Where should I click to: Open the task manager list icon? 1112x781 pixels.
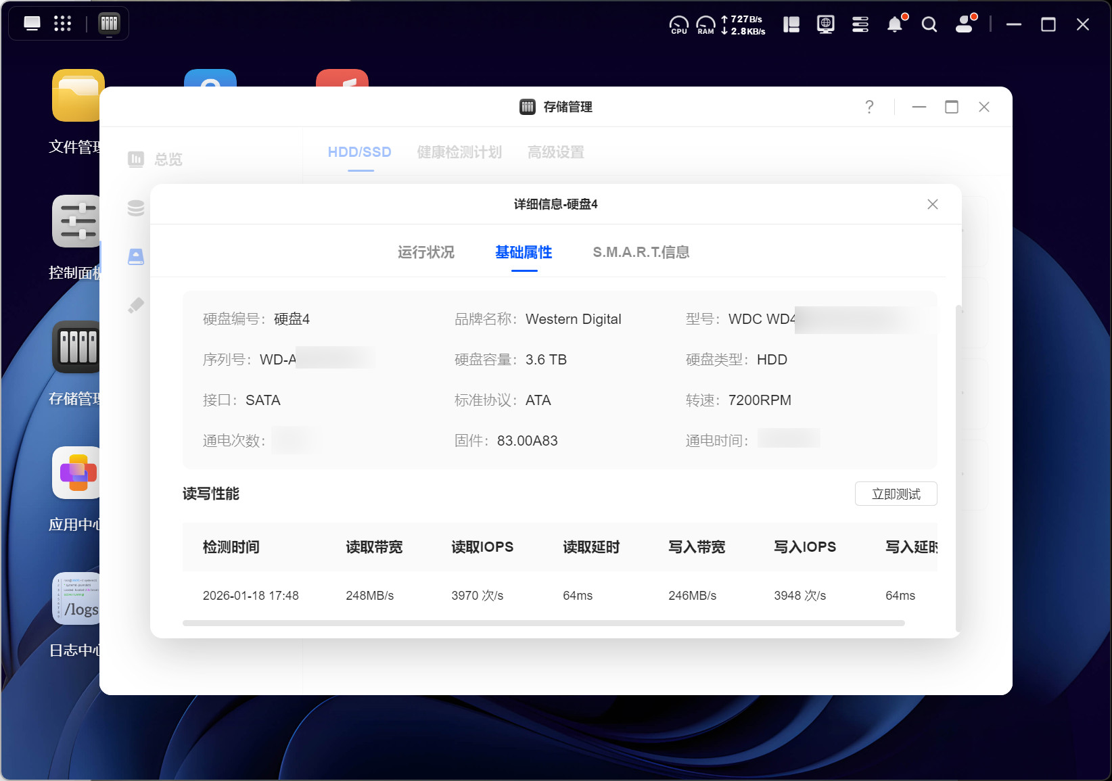coord(860,25)
